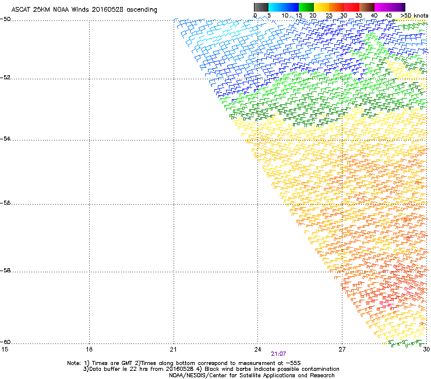431x379 pixels.
Task: Click the longitude label 24
Action: (x=257, y=349)
